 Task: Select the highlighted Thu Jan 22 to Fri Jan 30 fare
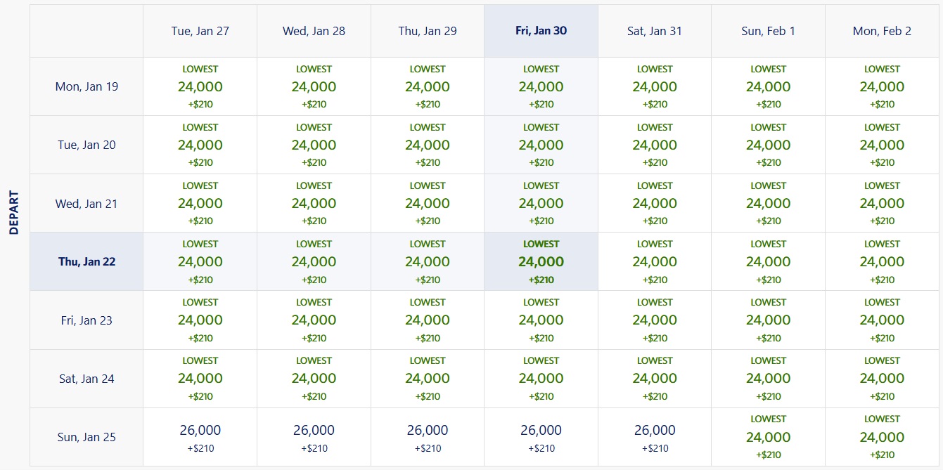click(541, 261)
